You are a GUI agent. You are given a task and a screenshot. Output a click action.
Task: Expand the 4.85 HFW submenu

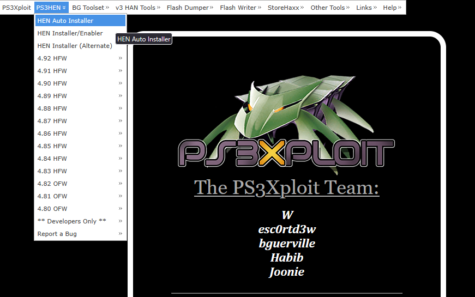point(80,146)
